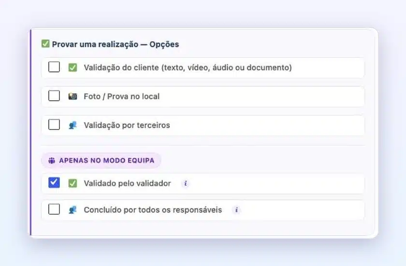Select the Foto / Prova no local label

click(x=122, y=97)
